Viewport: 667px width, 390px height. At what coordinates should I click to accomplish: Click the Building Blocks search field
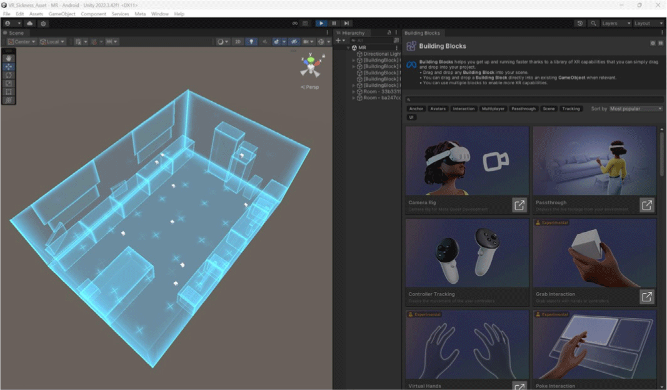coord(534,99)
